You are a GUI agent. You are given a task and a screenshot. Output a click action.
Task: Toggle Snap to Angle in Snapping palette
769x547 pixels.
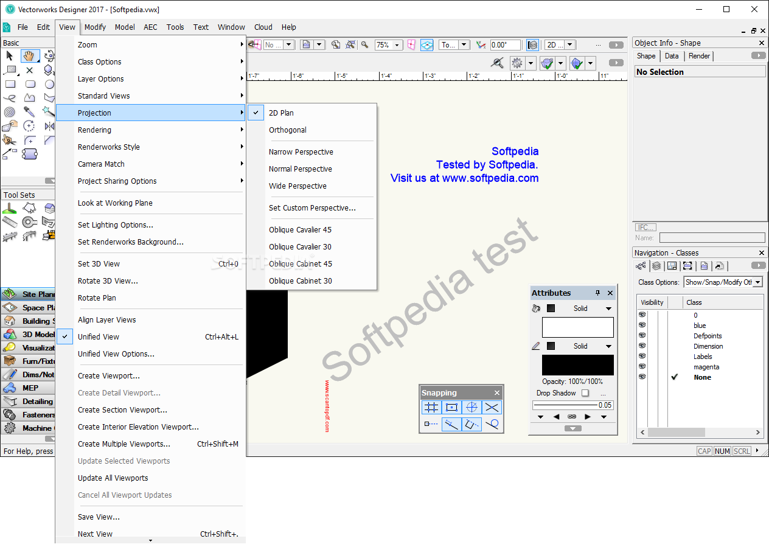point(471,407)
